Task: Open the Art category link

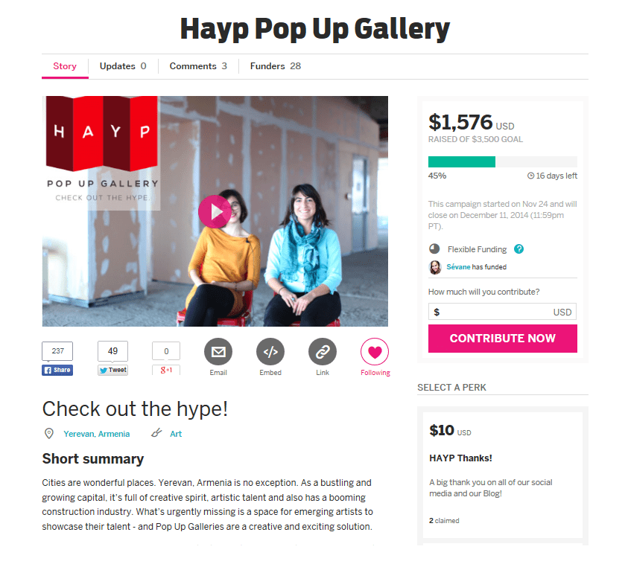Action: click(176, 434)
